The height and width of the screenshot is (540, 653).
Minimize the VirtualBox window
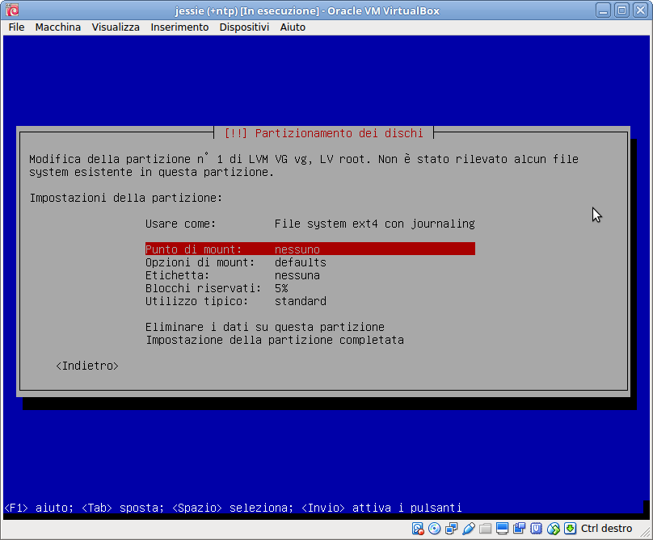(603, 10)
